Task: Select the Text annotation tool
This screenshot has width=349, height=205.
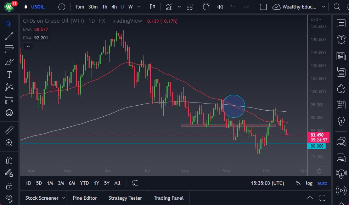Action: pos(9,74)
